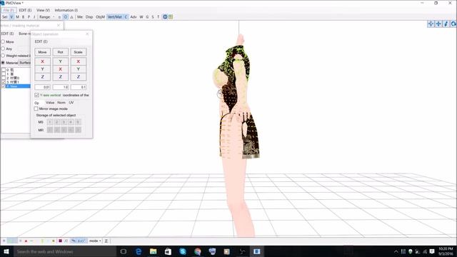Open the EDIT (E) menu in menu bar
The height and width of the screenshot is (257, 457).
[25, 10]
